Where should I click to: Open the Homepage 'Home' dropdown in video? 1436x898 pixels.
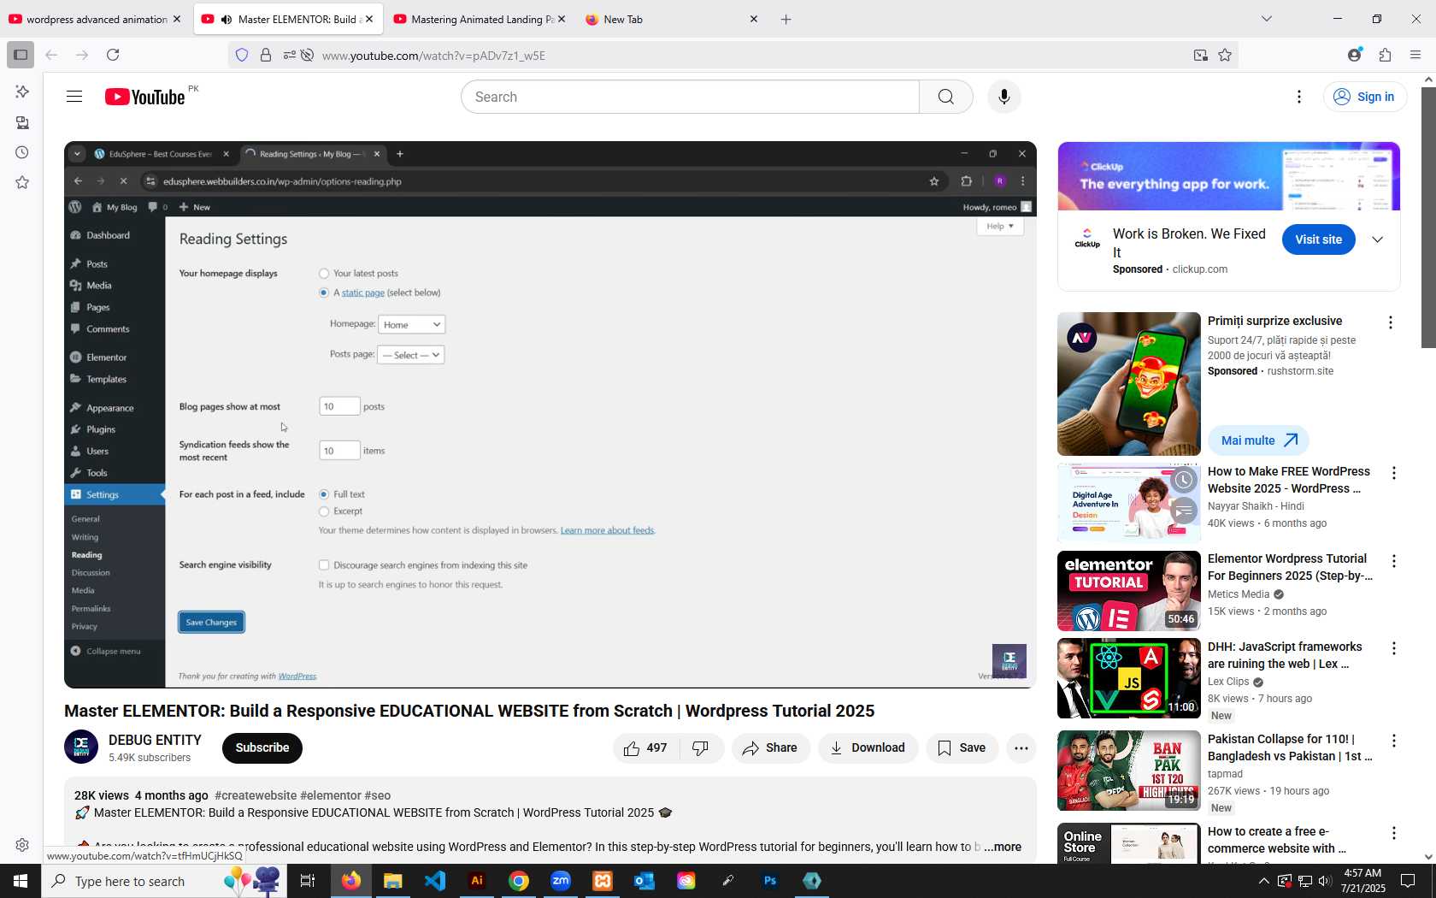pos(412,325)
